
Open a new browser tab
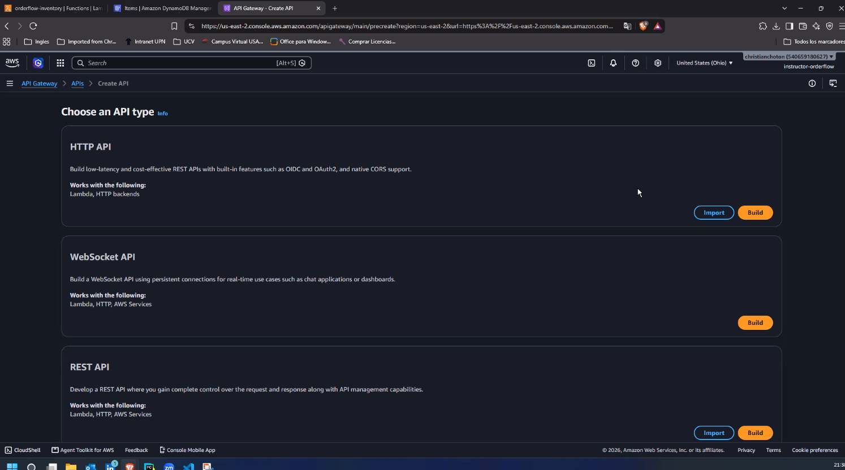(335, 8)
